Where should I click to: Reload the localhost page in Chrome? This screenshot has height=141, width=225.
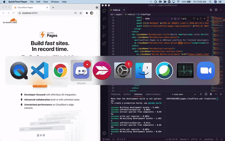[13, 13]
